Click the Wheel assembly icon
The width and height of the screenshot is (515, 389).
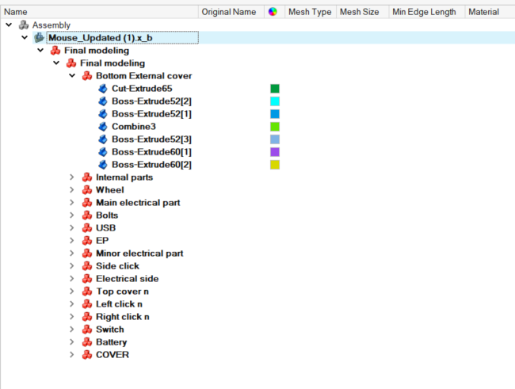click(x=87, y=190)
